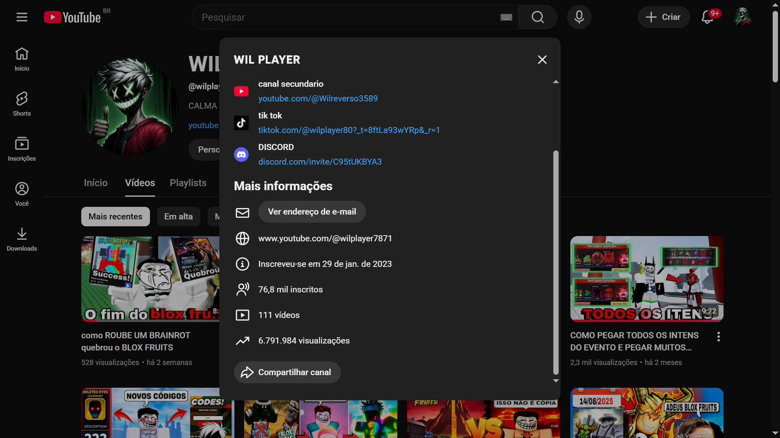Start voice search with microphone icon

pos(579,17)
